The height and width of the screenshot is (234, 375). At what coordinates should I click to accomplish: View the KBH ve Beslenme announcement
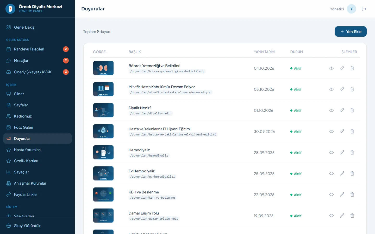pos(332,194)
